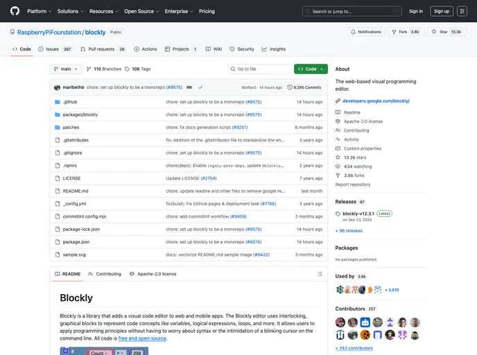This screenshot has height=355, width=477.
Task: Click the patches folder icon
Action: pyautogui.click(x=57, y=128)
